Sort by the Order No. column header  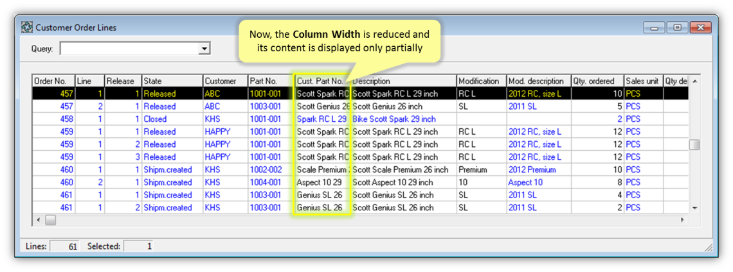[53, 81]
